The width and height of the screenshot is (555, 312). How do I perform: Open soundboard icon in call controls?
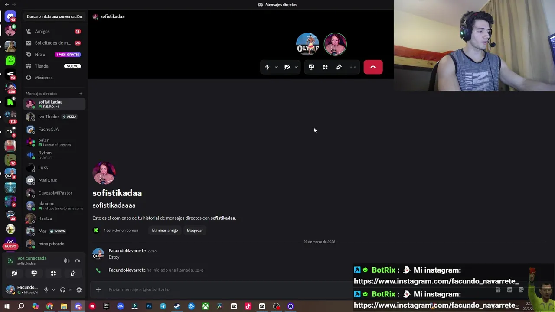click(x=339, y=67)
